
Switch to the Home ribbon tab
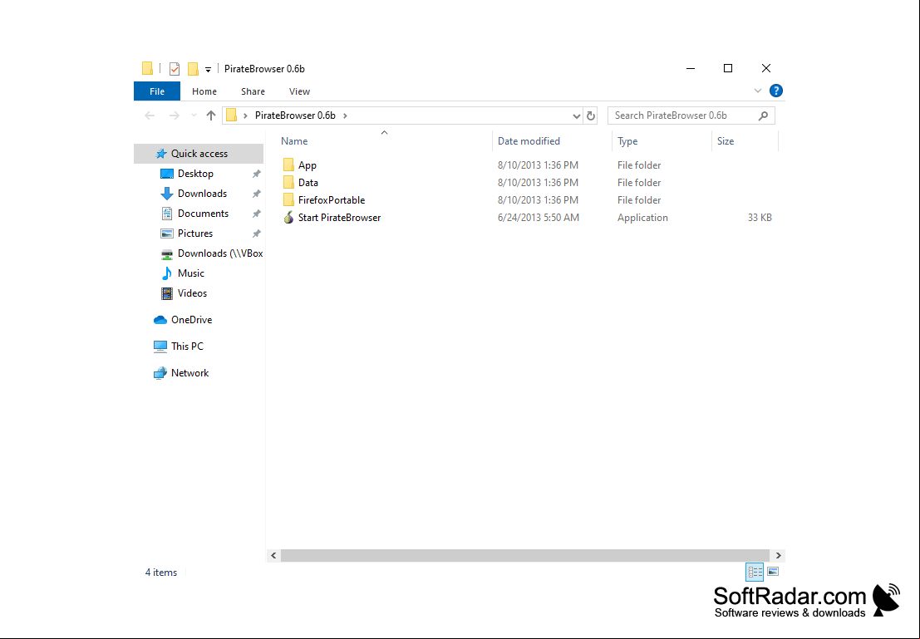204,91
